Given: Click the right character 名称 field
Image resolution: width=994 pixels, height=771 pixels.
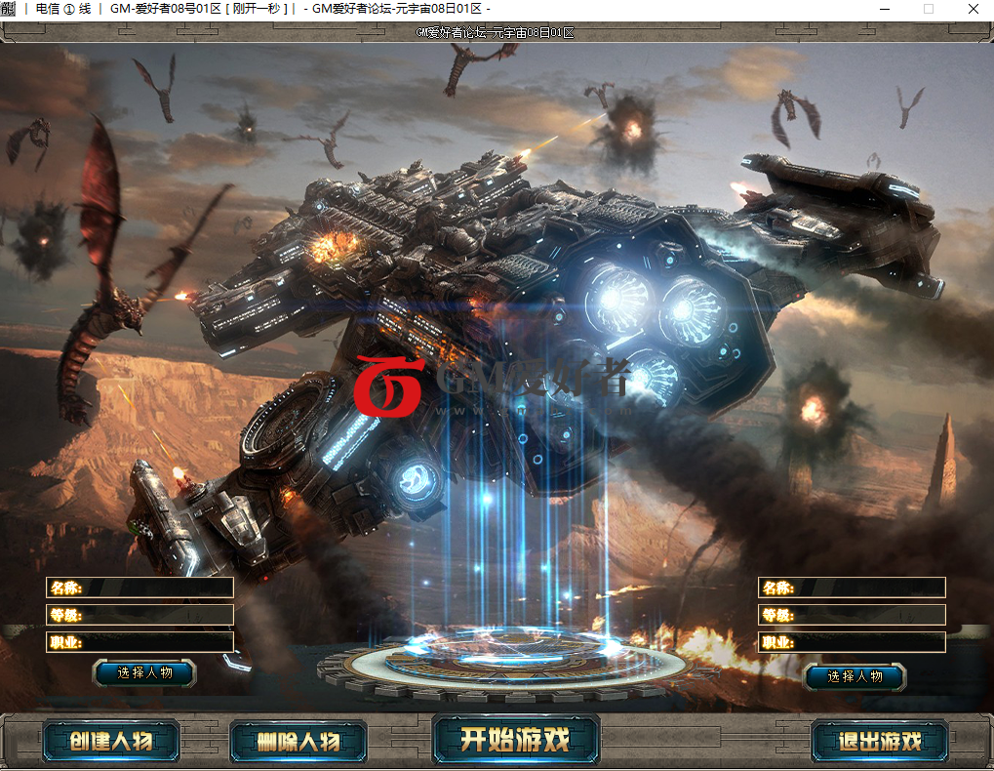Looking at the screenshot, I should click(x=852, y=588).
